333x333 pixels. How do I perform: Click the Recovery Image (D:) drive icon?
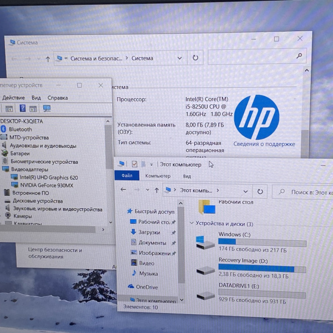pyautogui.click(x=205, y=271)
